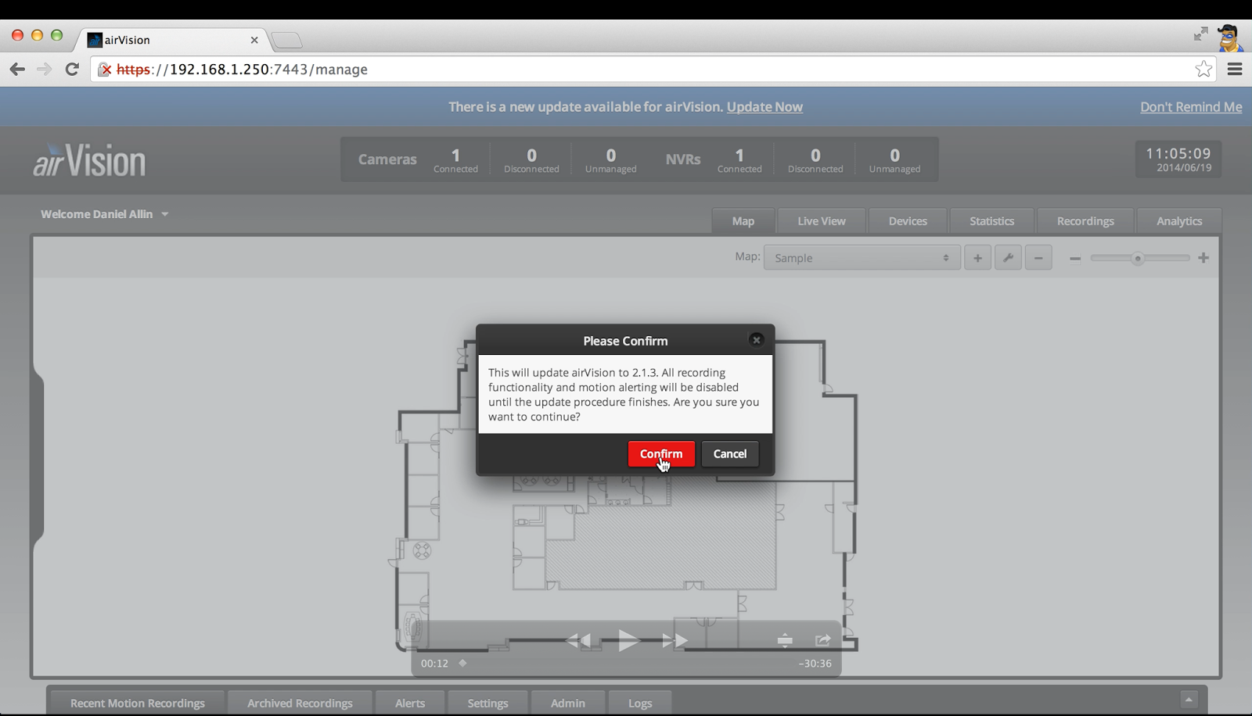Switch to the Analytics tab

(1179, 221)
